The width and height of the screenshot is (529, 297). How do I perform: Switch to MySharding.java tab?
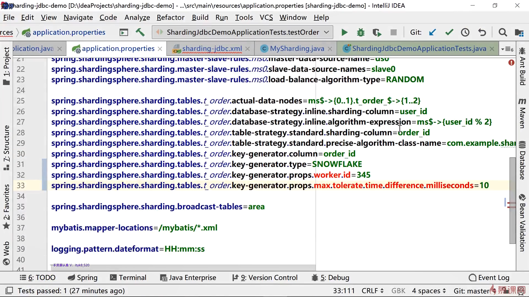pos(297,49)
